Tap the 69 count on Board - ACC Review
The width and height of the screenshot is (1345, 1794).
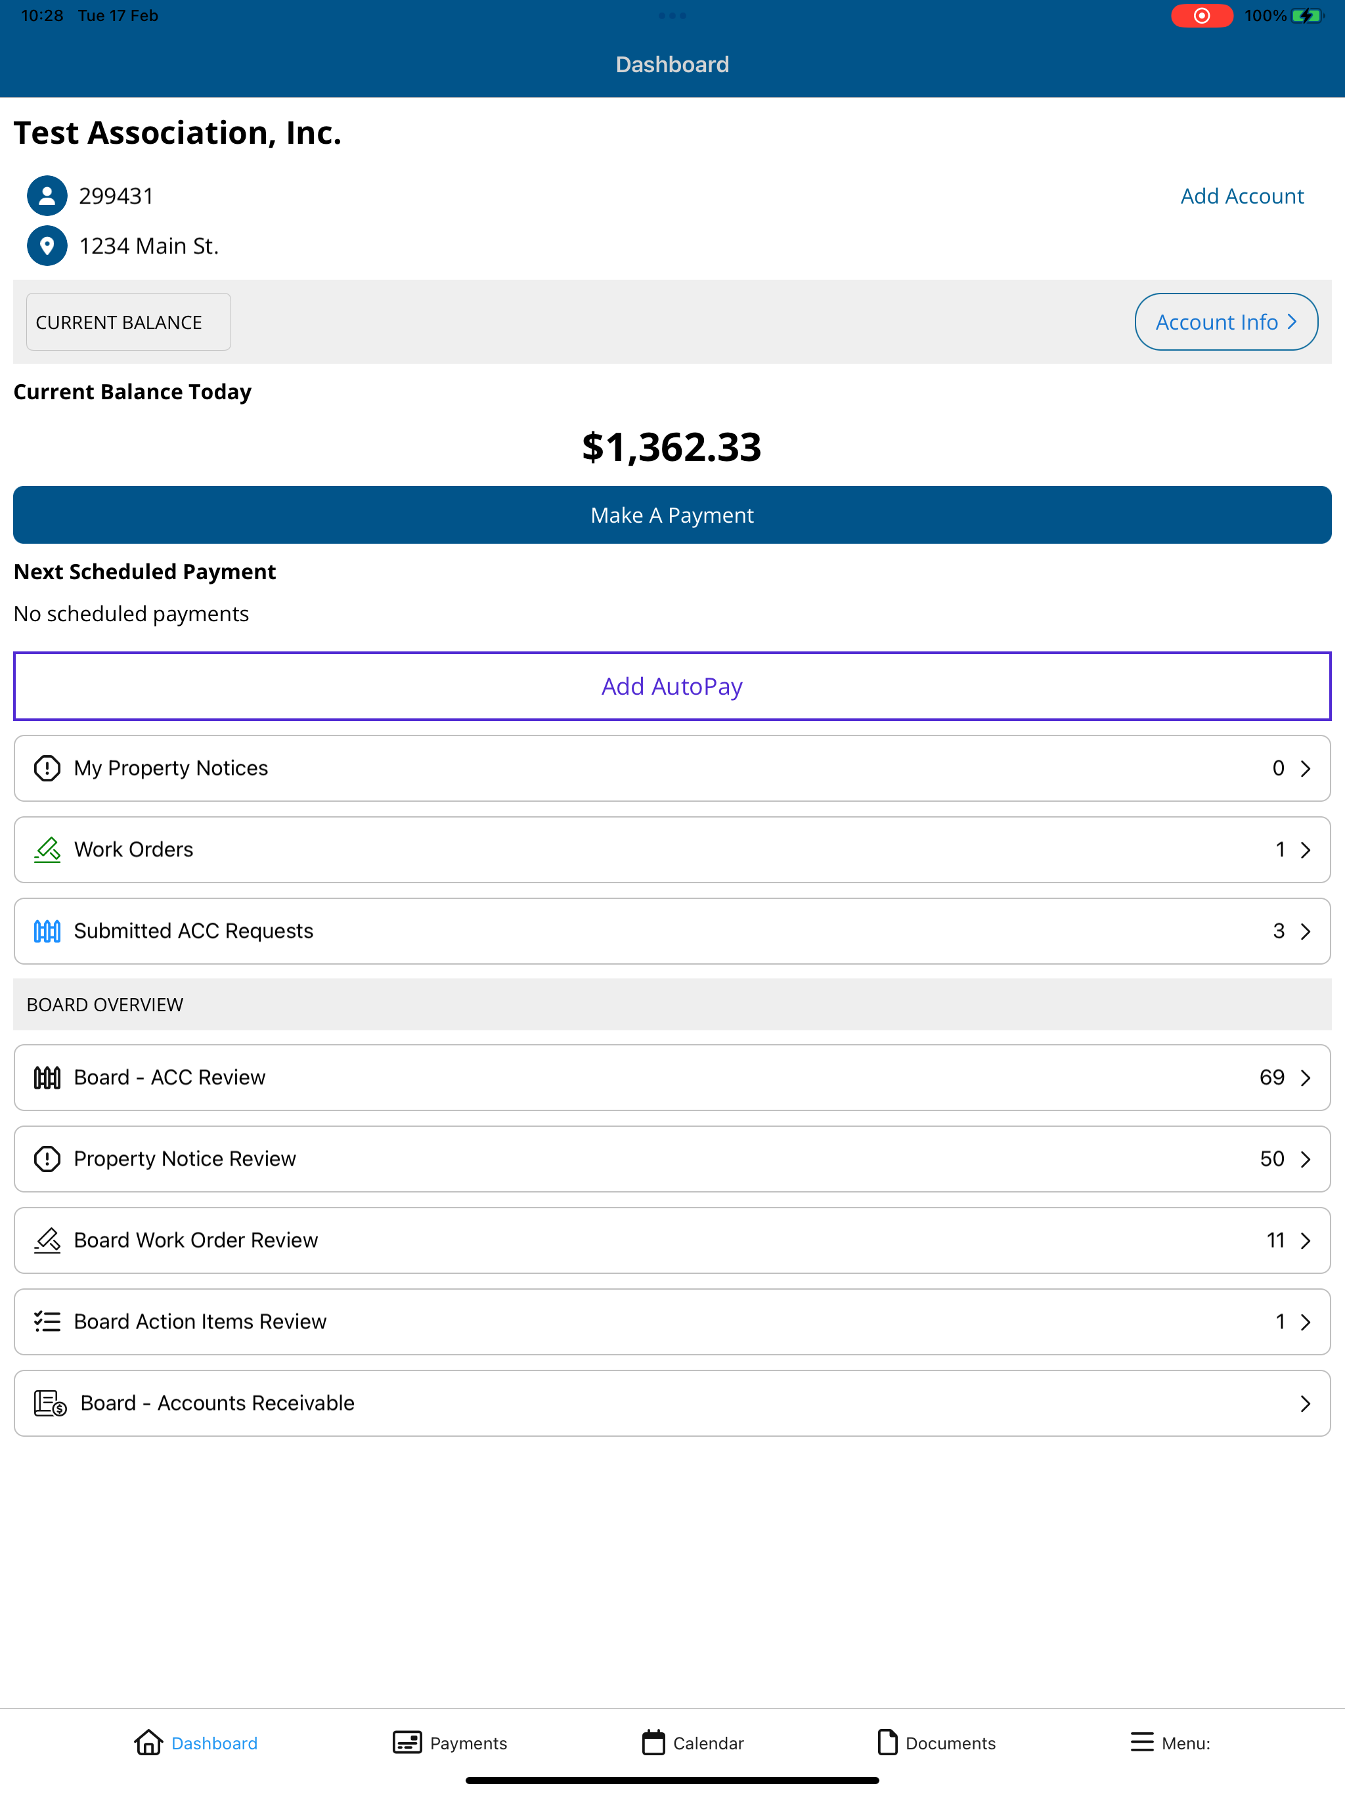[1272, 1077]
